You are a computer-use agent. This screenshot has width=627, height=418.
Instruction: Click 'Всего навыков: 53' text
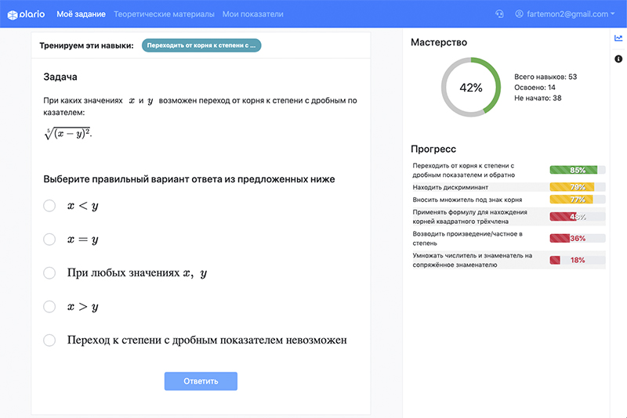545,77
